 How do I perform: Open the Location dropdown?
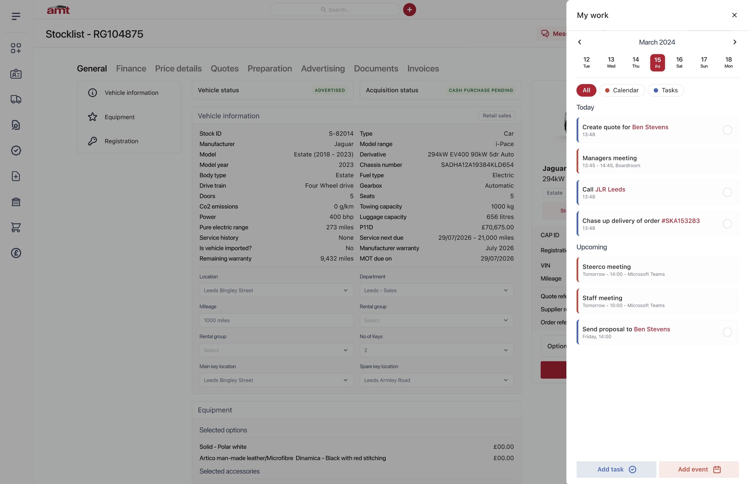(276, 290)
